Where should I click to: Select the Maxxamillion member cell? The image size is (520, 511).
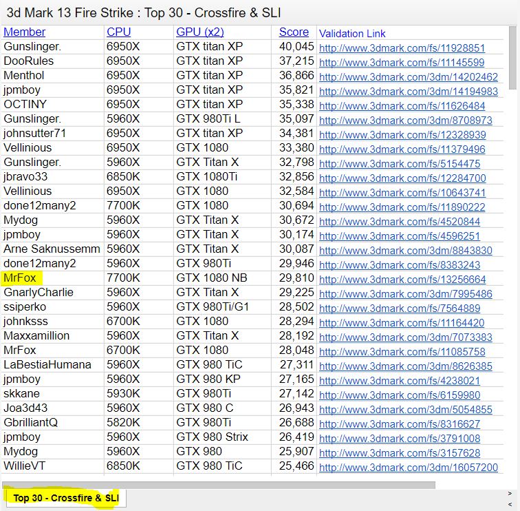tap(52, 335)
